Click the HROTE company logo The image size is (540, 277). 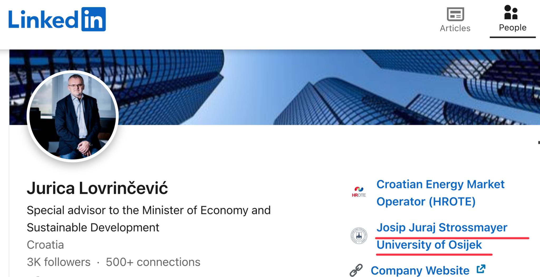coord(359,192)
